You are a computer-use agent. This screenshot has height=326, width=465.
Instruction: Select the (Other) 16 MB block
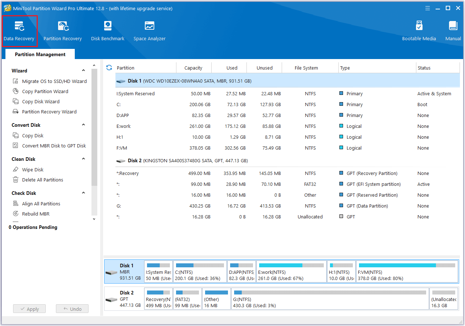pyautogui.click(x=216, y=299)
